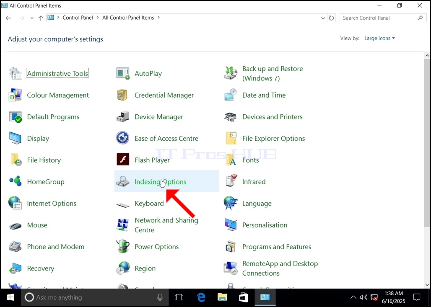Open the HomeGroup icon
Image resolution: width=431 pixels, height=307 pixels.
click(16, 181)
